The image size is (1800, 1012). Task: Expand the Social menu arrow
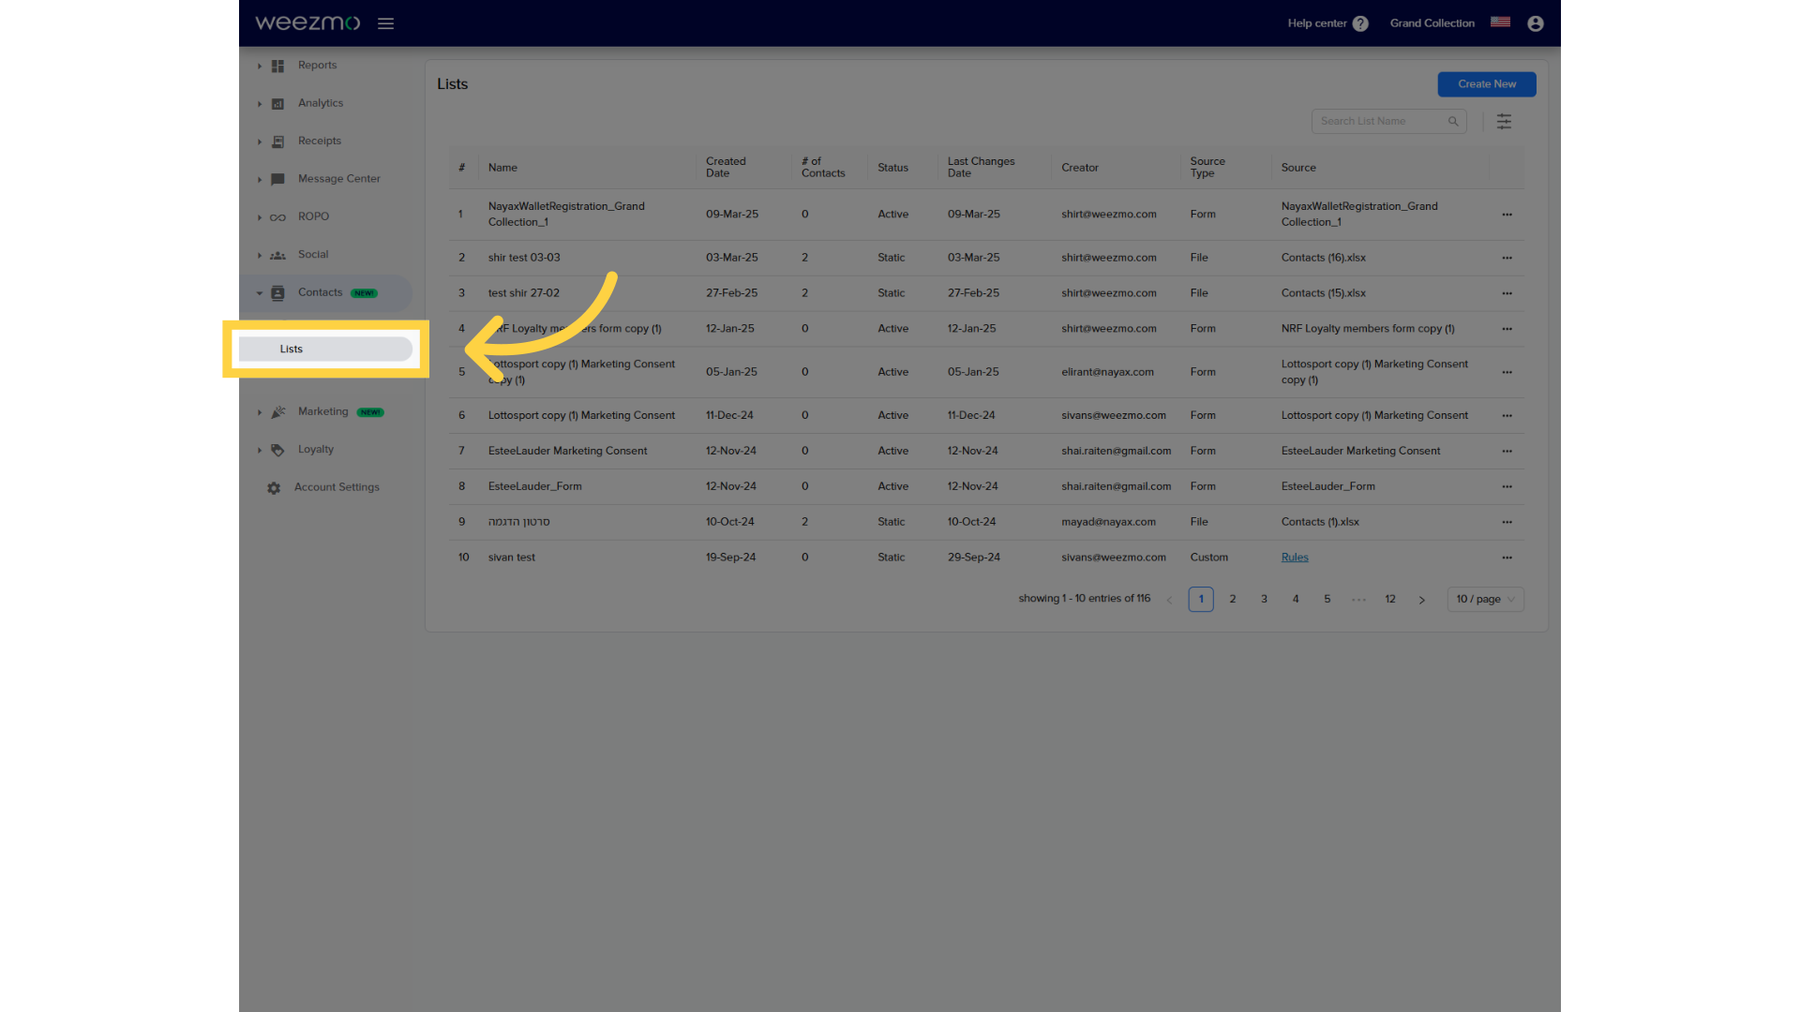point(260,255)
